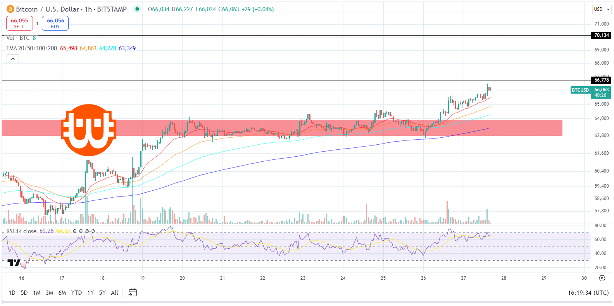Screen dimensions: 614x306
Task: Click the Bitcoin symbol logo icon
Action: tap(10, 9)
